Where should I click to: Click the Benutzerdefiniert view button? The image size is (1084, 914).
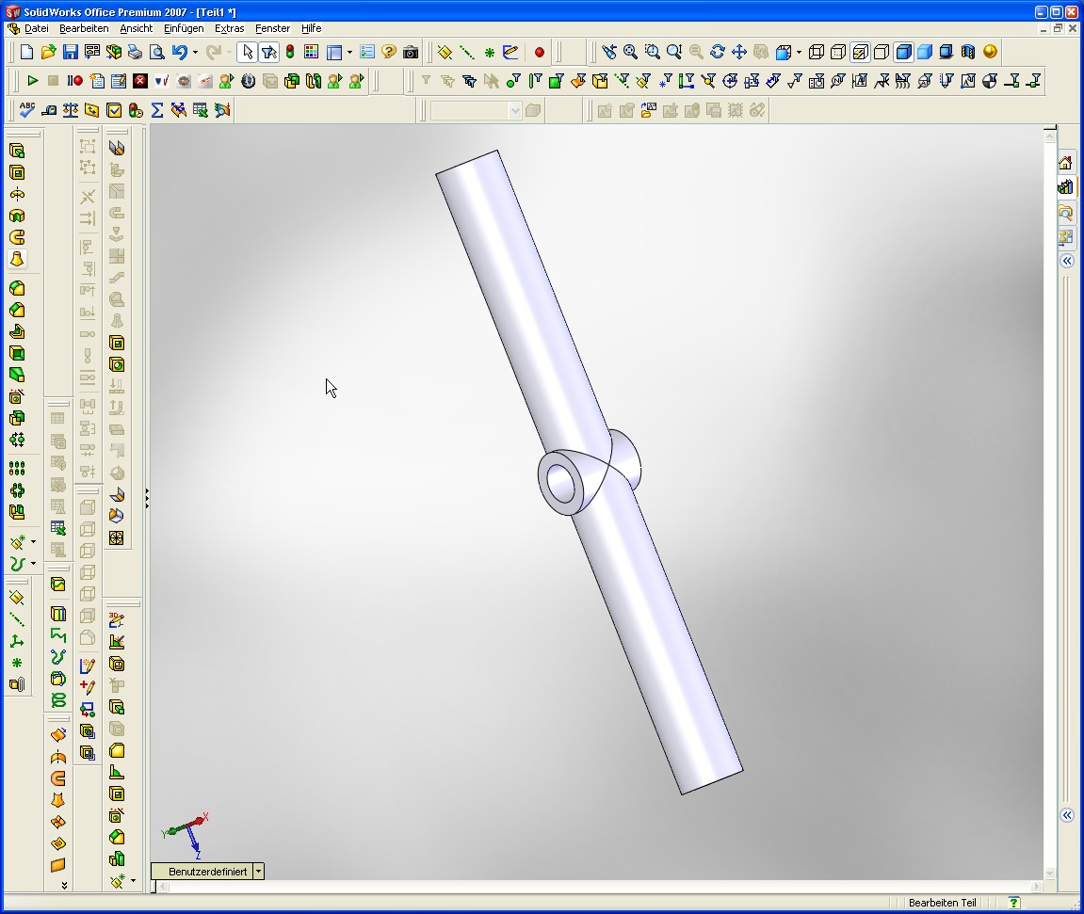tap(202, 871)
